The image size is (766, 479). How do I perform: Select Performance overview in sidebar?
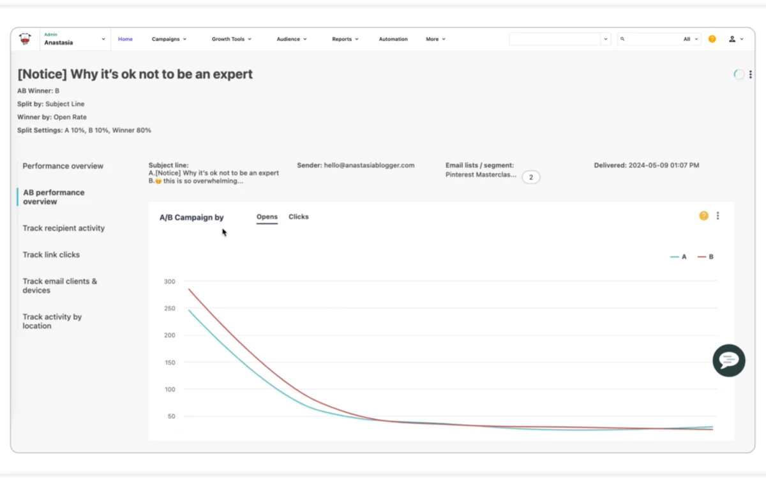(x=63, y=166)
